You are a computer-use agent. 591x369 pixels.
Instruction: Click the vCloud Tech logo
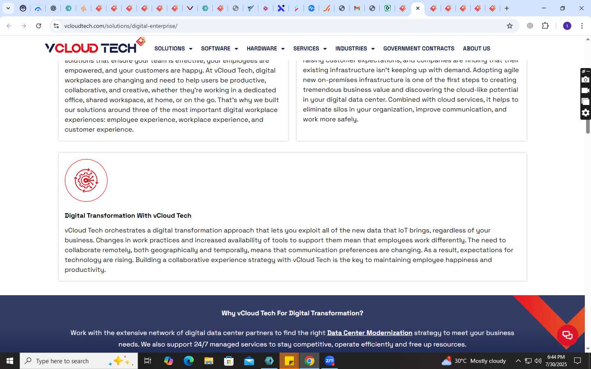[x=95, y=46]
